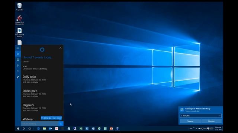Select the blank file desktop icon
Image resolution: width=238 pixels, height=133 pixels.
point(19,42)
